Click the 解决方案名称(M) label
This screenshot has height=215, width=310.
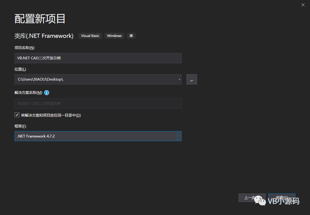(x=28, y=93)
